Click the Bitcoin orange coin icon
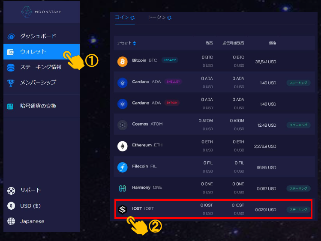Viewport: 321px width, 241px height. tap(123, 62)
